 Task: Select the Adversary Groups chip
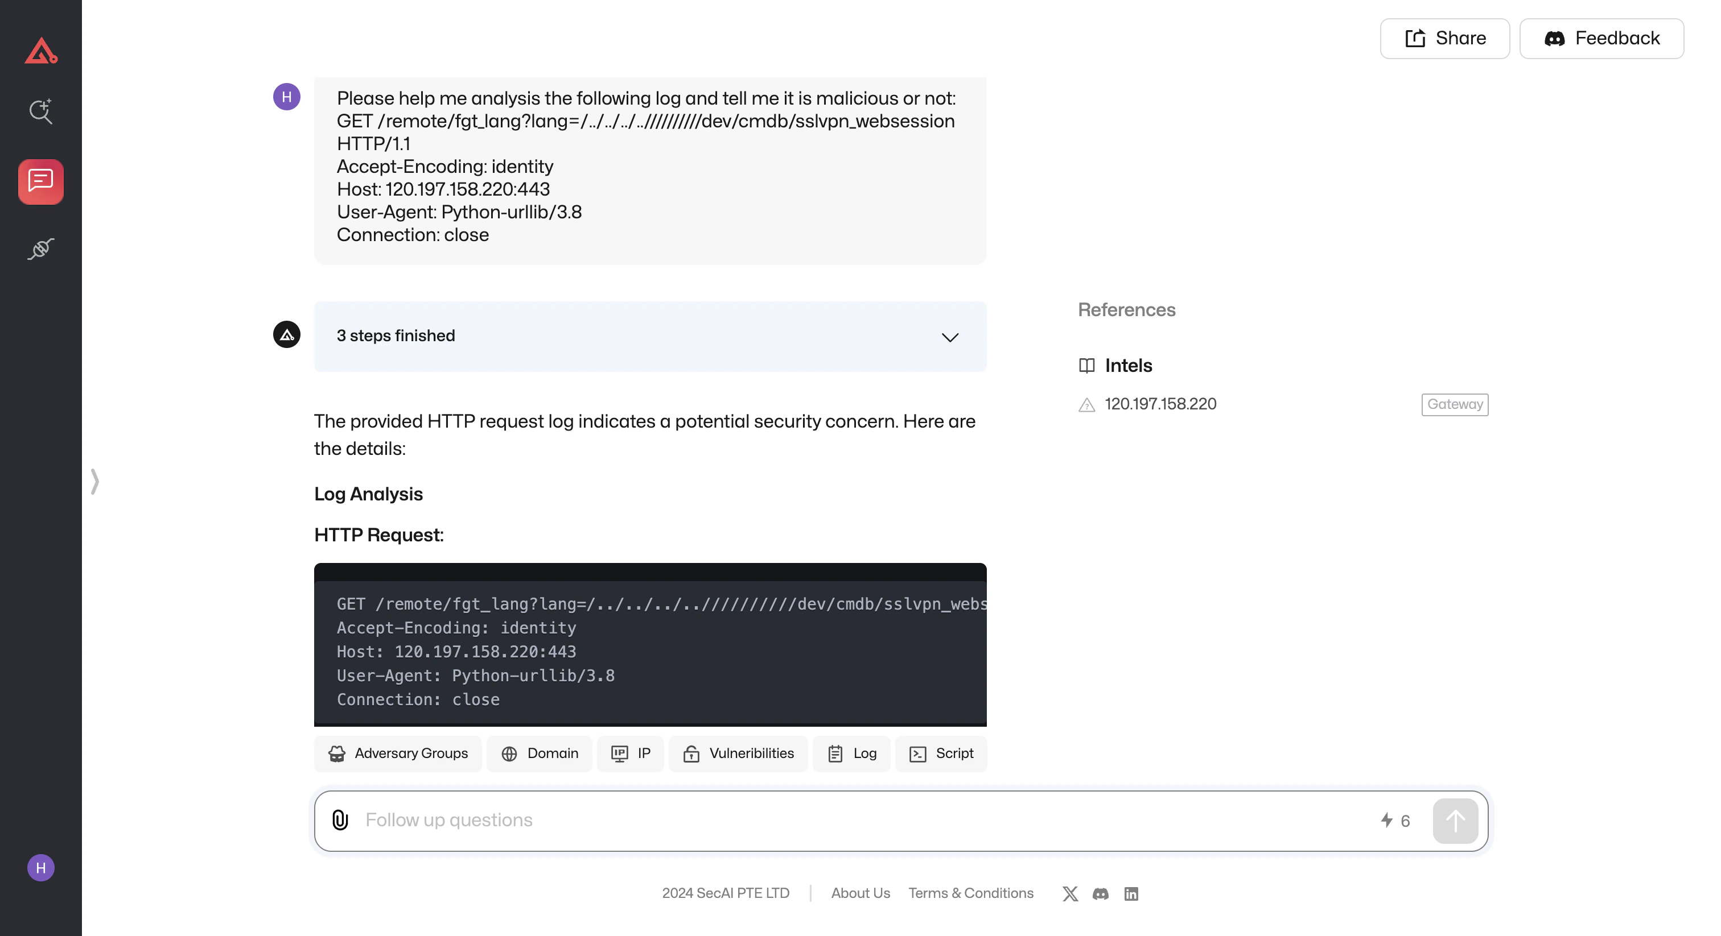click(398, 753)
